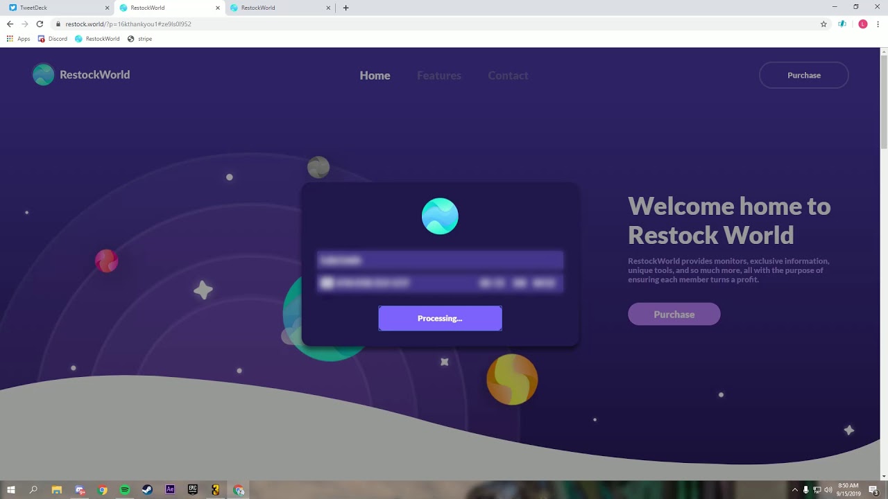The image size is (888, 499).
Task: Open Windows taskbar search
Action: tap(33, 490)
